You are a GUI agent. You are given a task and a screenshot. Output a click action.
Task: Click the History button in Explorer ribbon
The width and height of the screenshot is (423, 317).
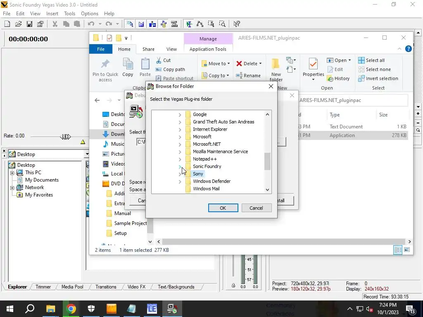[338, 78]
